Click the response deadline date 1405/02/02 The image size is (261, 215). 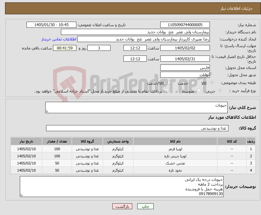185,48
